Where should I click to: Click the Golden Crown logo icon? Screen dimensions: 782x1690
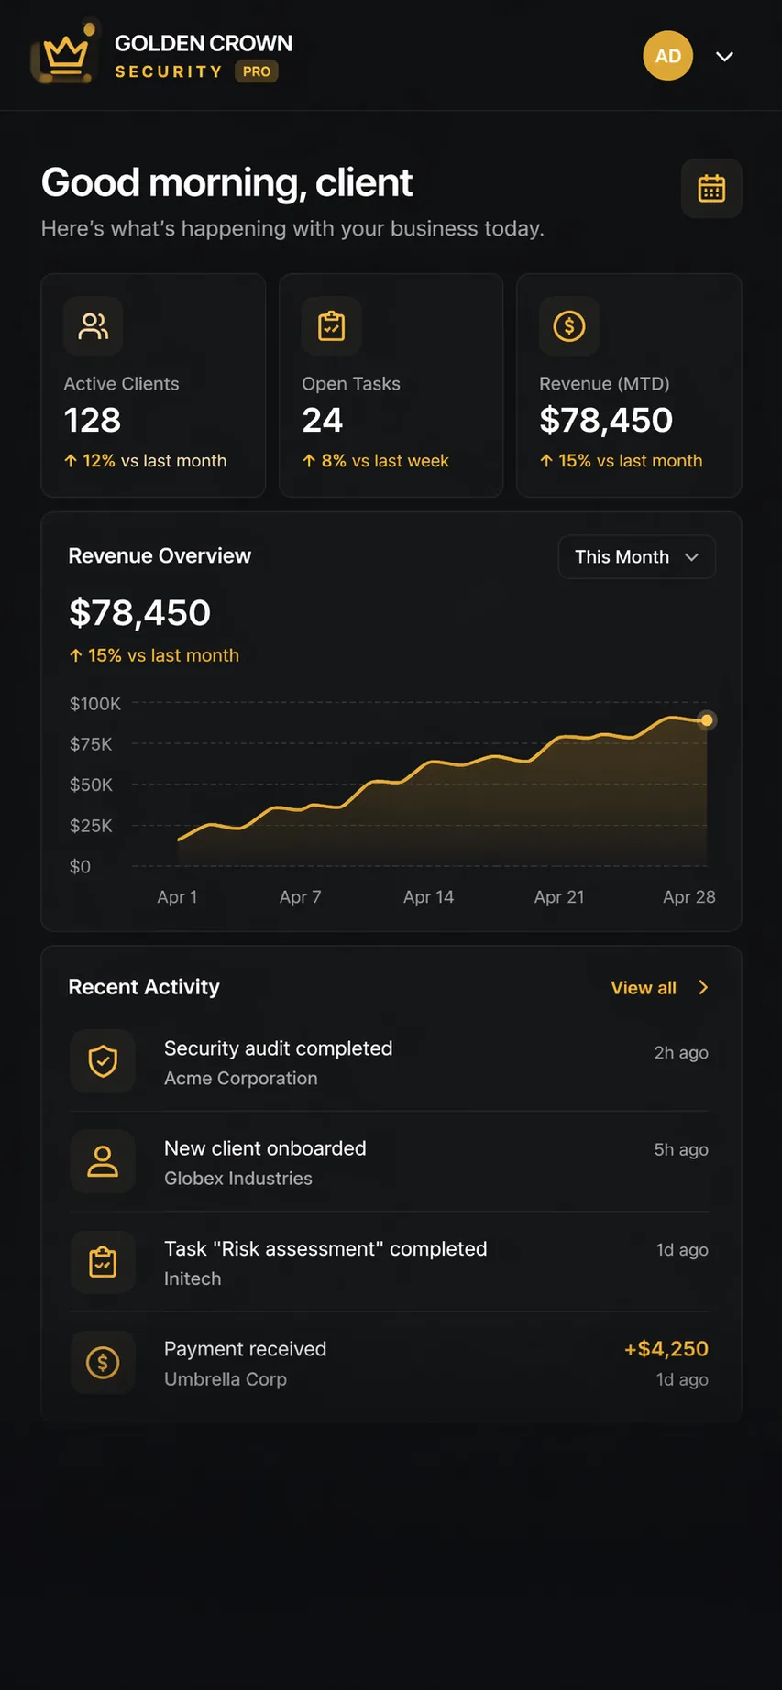[x=64, y=54]
